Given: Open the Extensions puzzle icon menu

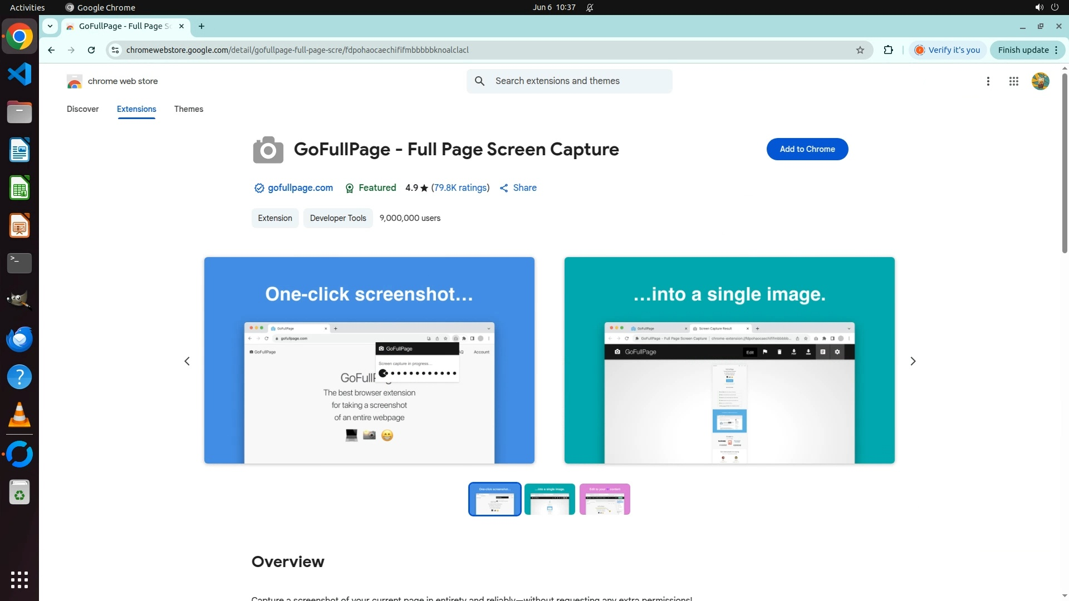Looking at the screenshot, I should click(889, 50).
